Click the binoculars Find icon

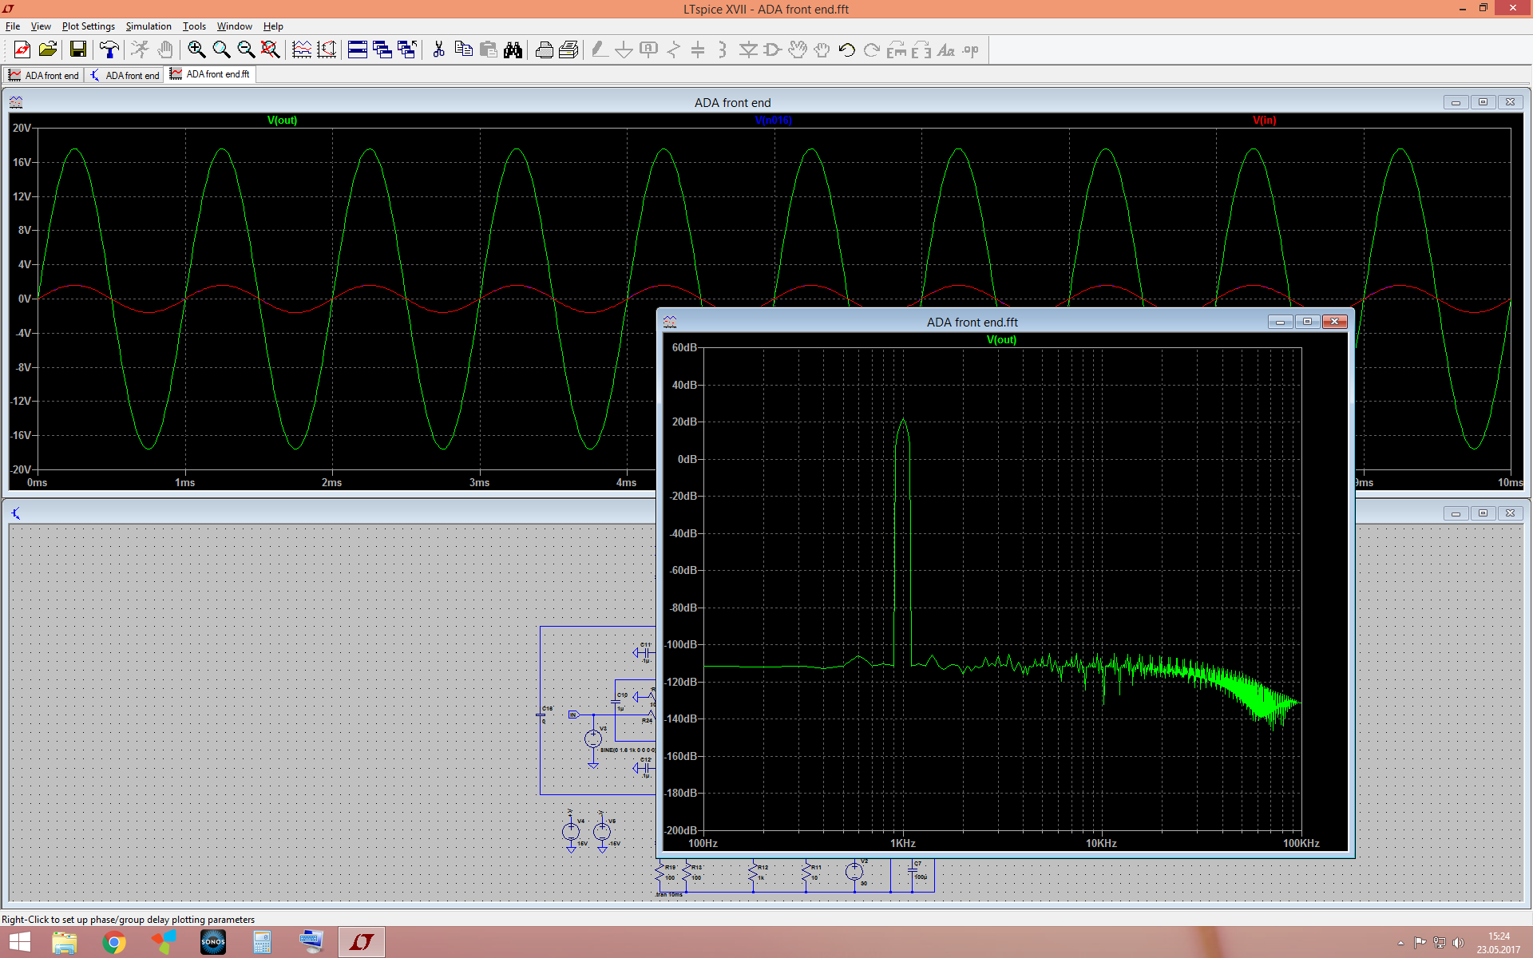pyautogui.click(x=513, y=50)
